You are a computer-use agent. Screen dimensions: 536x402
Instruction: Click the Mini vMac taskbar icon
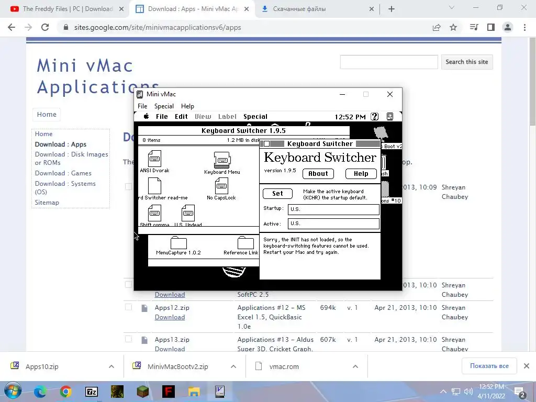point(219,392)
